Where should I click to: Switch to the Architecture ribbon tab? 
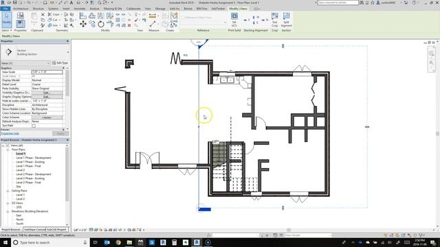21,9
